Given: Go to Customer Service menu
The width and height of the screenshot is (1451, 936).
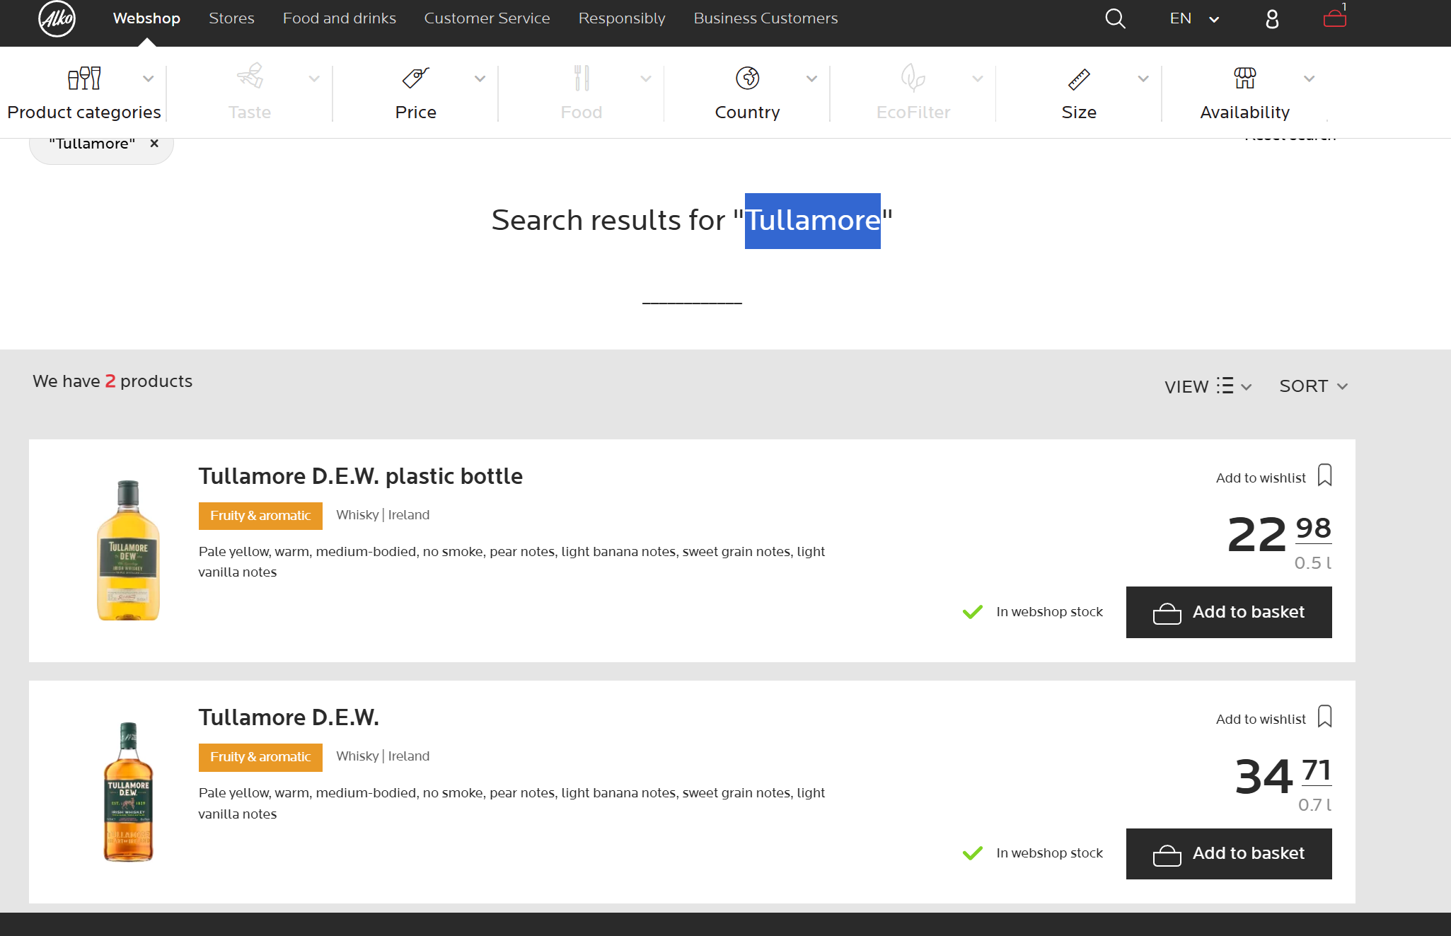Looking at the screenshot, I should tap(487, 18).
